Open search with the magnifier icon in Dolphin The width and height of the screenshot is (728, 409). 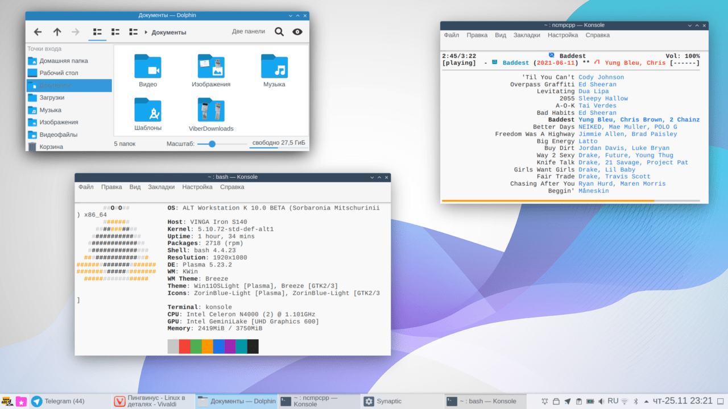point(279,32)
